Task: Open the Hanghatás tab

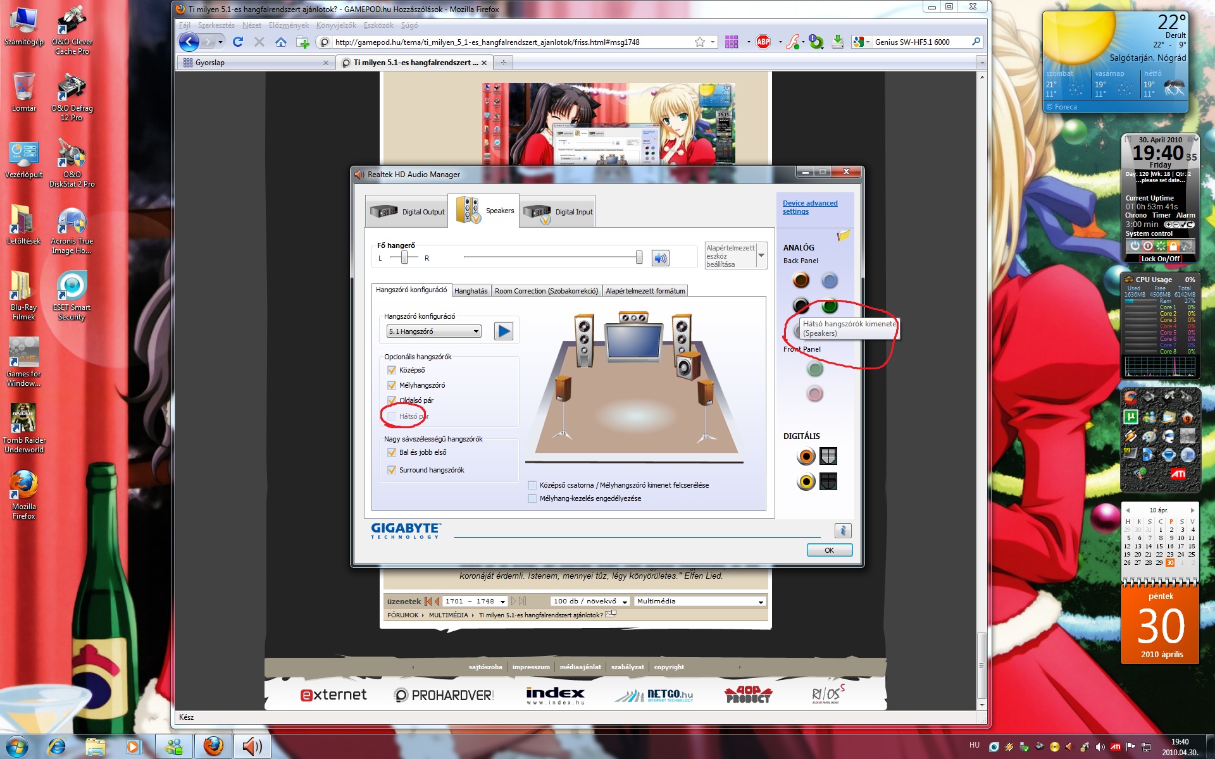Action: click(471, 291)
